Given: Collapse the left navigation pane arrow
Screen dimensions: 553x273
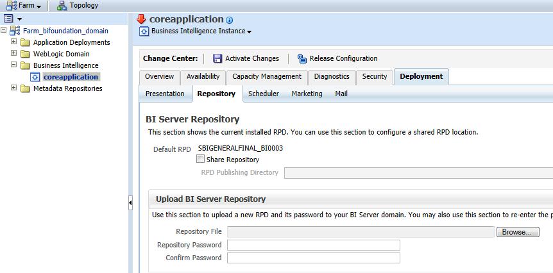Looking at the screenshot, I should pyautogui.click(x=130, y=203).
